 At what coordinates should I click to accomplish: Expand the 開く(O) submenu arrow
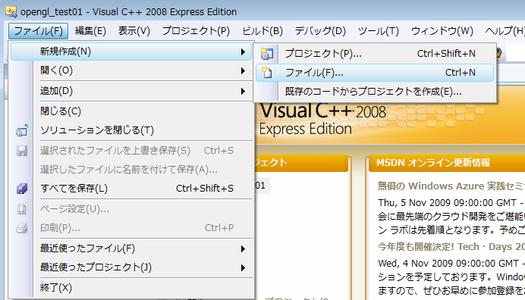243,71
